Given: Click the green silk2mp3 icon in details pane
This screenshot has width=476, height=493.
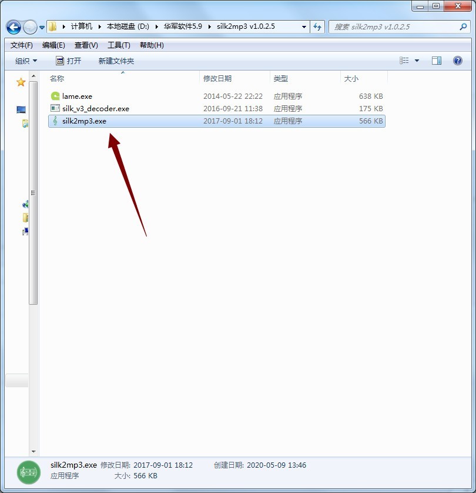Looking at the screenshot, I should 29,472.
